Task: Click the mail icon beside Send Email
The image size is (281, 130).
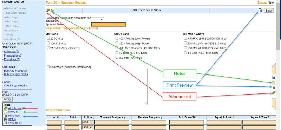Action: [5, 123]
